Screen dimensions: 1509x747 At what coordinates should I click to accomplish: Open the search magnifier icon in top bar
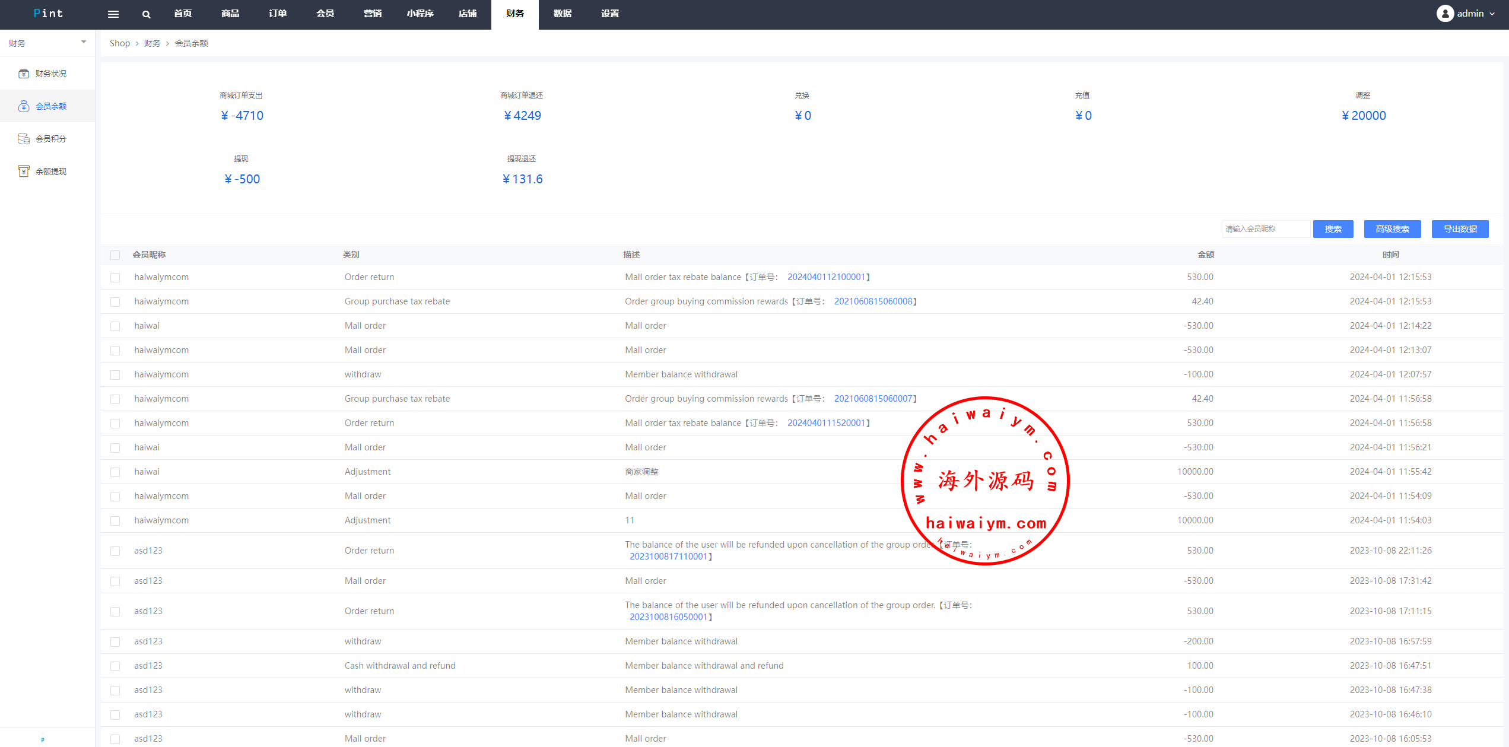pyautogui.click(x=146, y=14)
